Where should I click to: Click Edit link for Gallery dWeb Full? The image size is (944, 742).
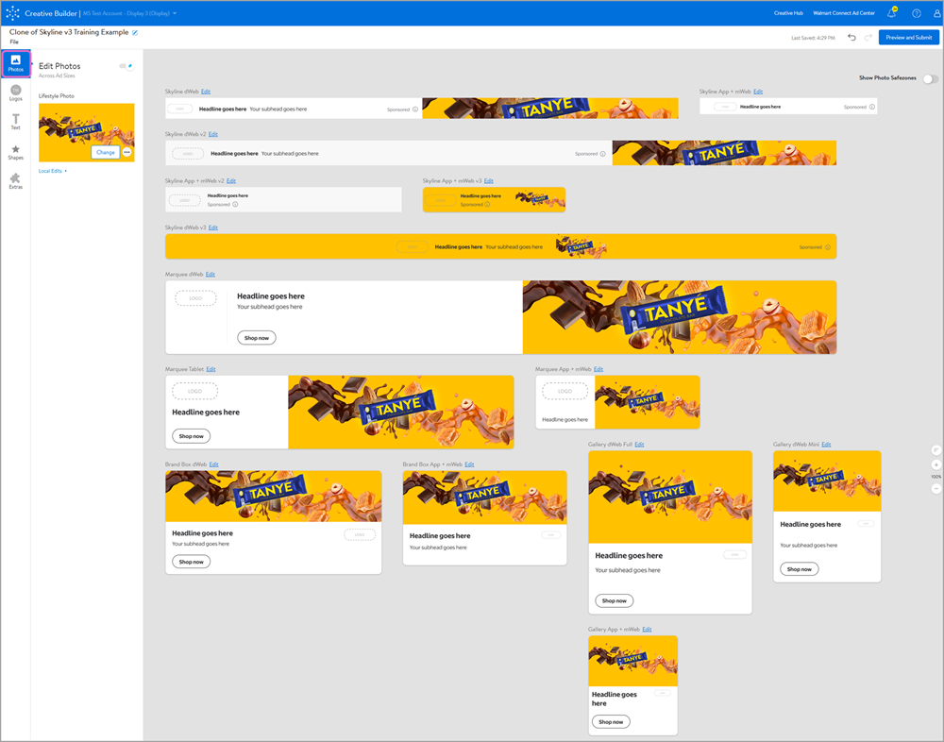click(639, 445)
